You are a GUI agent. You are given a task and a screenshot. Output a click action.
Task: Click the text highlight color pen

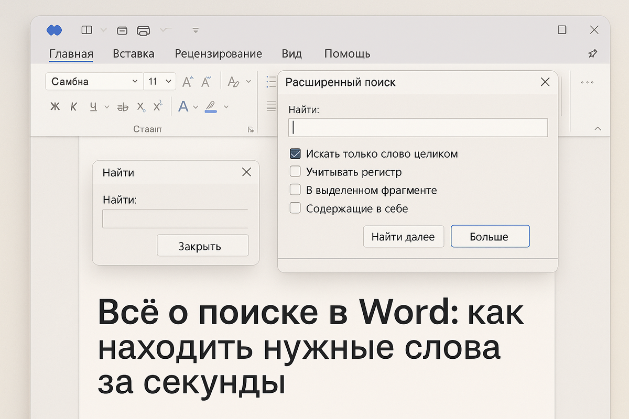(x=211, y=107)
